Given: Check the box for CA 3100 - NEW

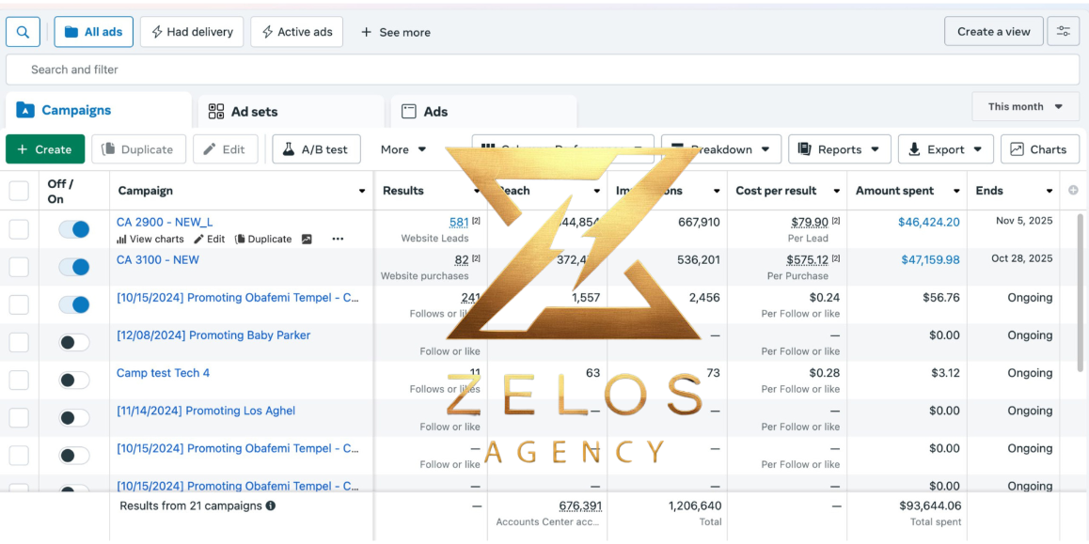Looking at the screenshot, I should pyautogui.click(x=19, y=267).
